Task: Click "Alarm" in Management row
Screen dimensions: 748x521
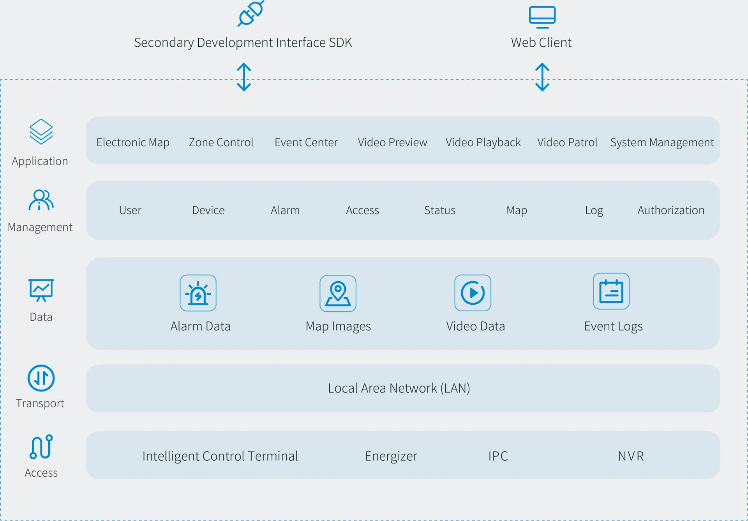Action: coord(285,210)
